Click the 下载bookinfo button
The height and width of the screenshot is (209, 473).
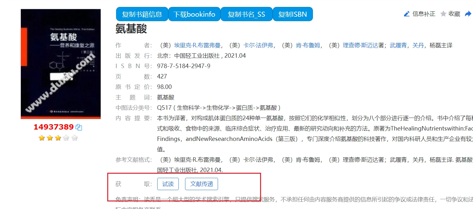click(x=194, y=14)
